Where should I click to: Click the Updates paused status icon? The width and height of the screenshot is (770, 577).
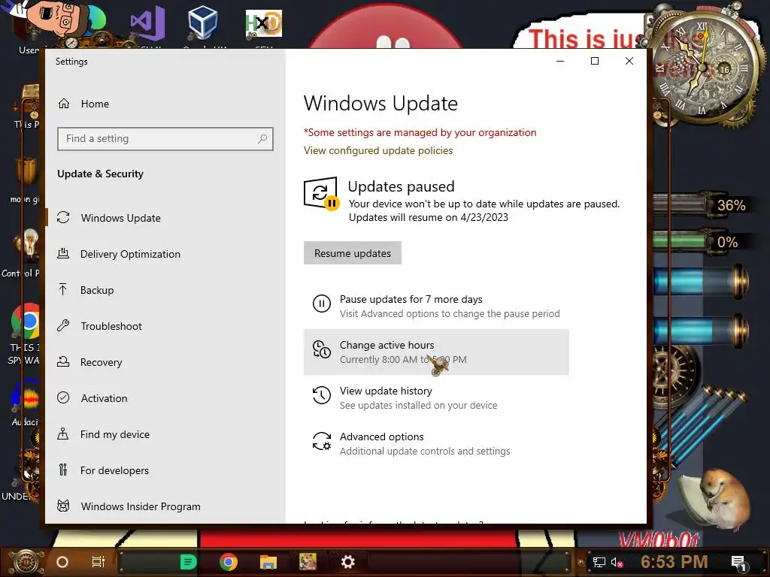(321, 193)
